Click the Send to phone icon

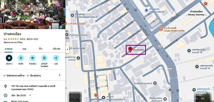click(44, 58)
